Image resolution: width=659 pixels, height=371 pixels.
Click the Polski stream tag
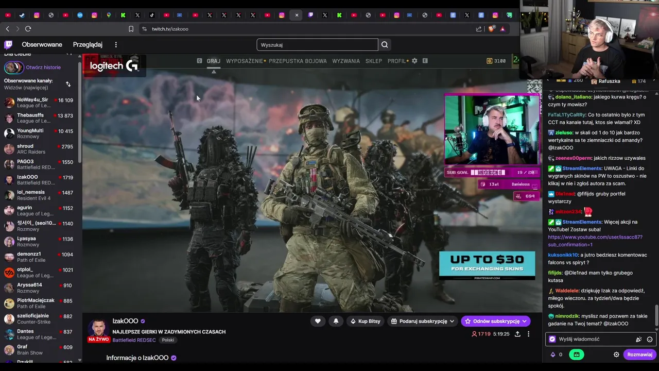click(x=168, y=340)
